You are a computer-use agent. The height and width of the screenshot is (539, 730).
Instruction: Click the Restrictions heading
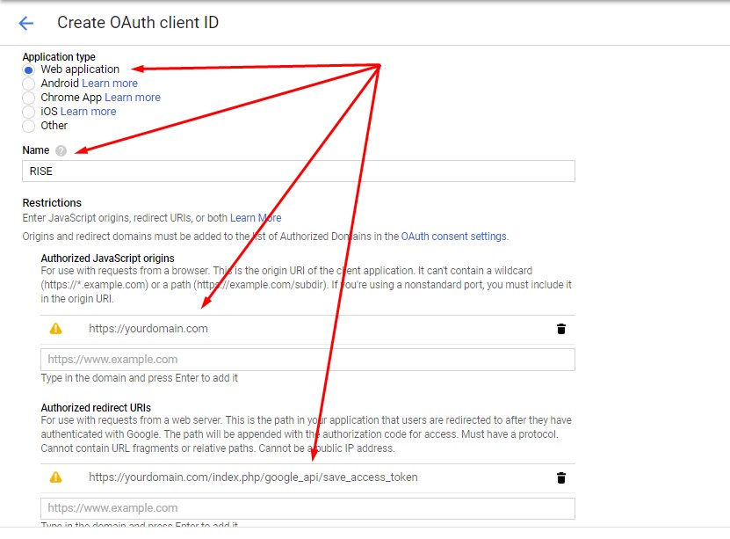point(52,202)
